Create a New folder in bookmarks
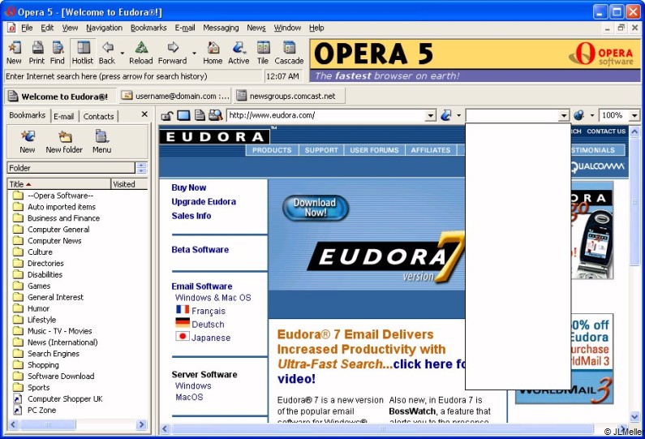 click(64, 141)
